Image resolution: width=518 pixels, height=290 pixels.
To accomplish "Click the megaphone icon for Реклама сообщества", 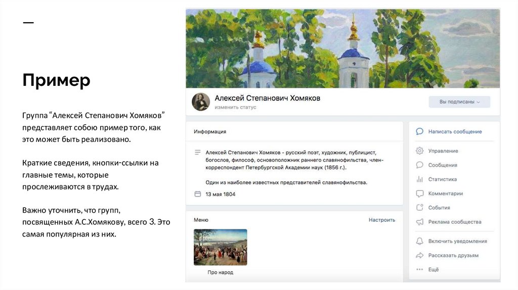I will [x=419, y=222].
